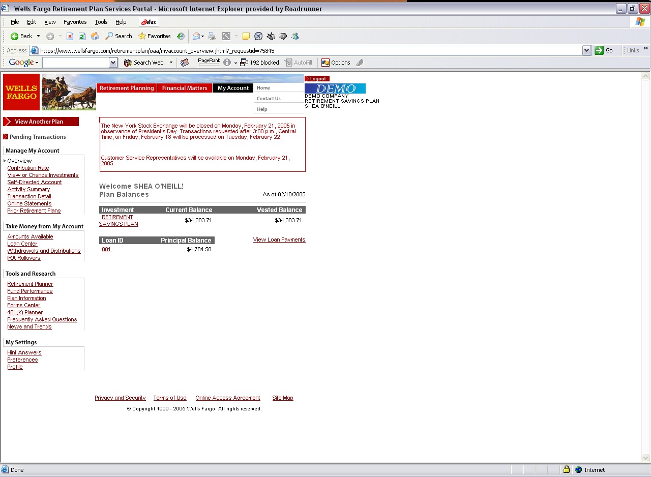
Task: Switch to the Retirement Planning tab
Action: tap(127, 88)
